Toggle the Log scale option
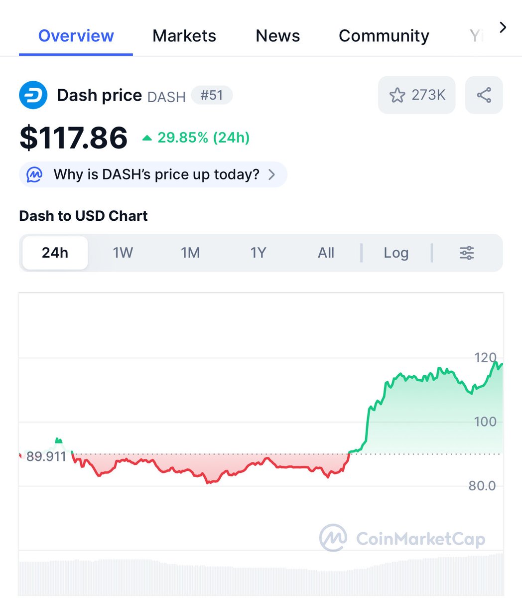Image resolution: width=522 pixels, height=598 pixels. 396,253
